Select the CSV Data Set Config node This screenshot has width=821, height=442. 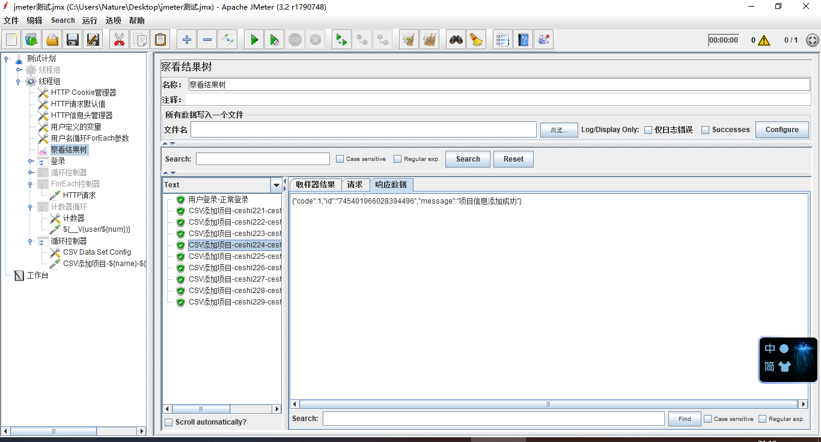pyautogui.click(x=97, y=252)
